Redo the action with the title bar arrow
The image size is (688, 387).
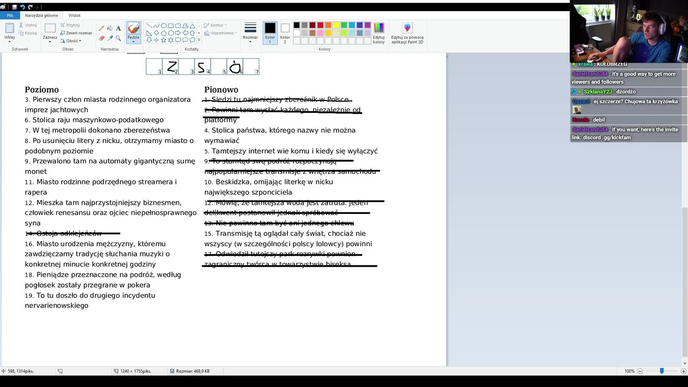coord(31,7)
